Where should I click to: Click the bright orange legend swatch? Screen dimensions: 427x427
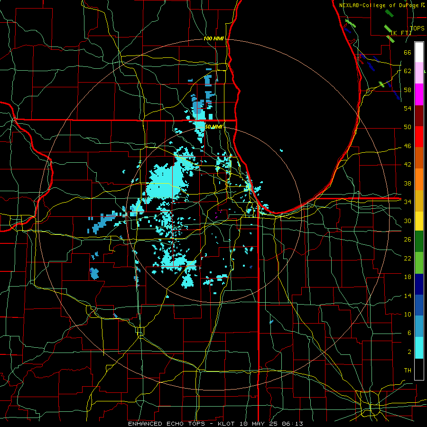(419, 179)
